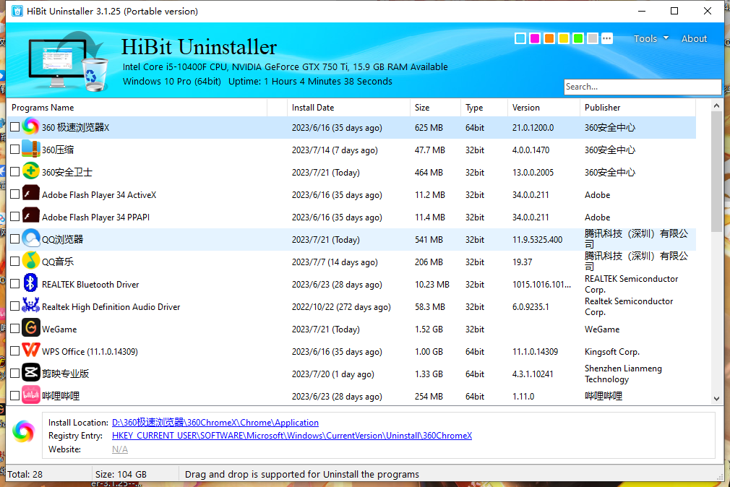Click the list scrollbar up arrow
The image size is (730, 487).
[716, 105]
